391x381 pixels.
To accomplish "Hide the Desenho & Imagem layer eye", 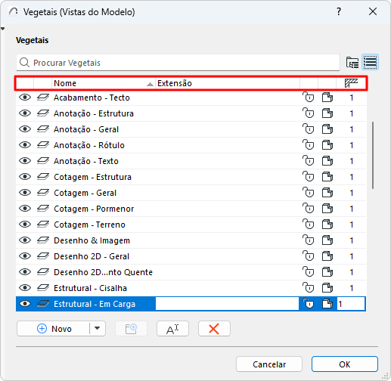I will click(25, 240).
